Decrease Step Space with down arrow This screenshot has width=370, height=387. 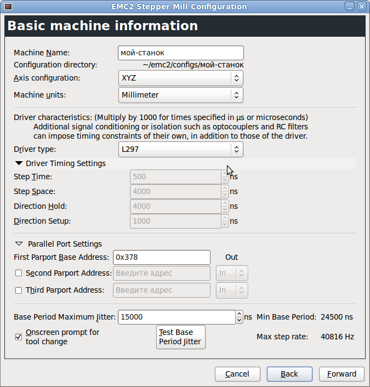click(x=225, y=195)
